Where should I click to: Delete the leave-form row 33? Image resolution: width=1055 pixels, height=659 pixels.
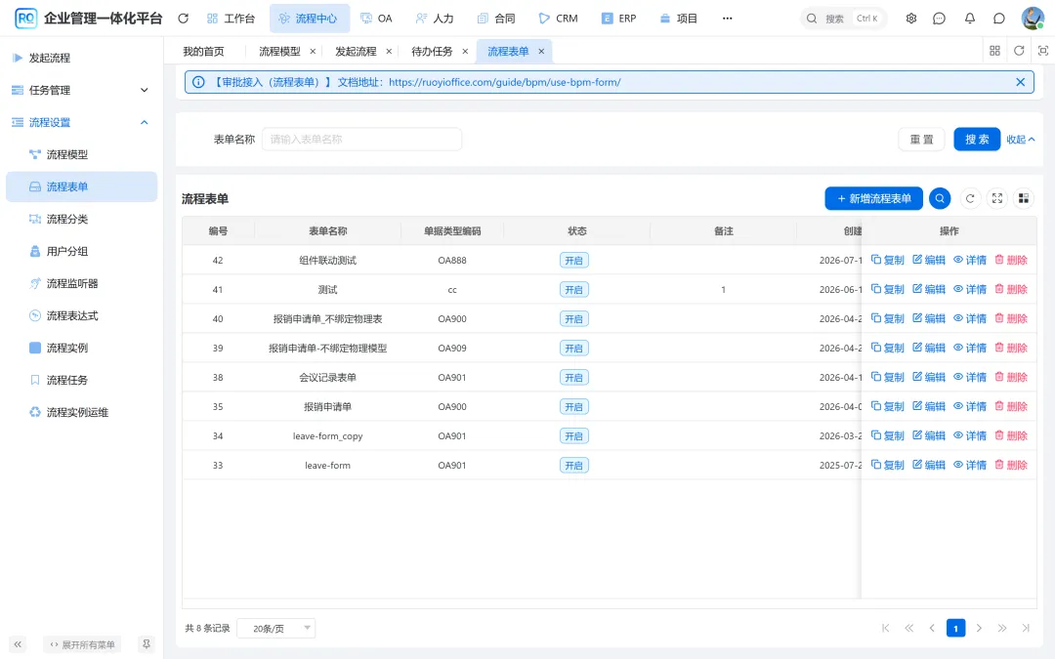(1011, 465)
